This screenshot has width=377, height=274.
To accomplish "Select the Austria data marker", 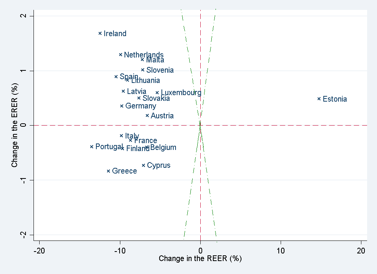I will click(x=147, y=116).
